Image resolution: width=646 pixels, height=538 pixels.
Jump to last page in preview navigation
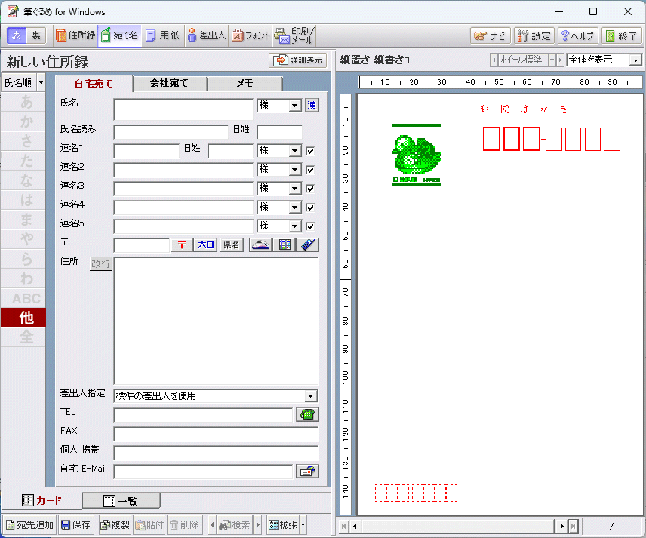pos(573,526)
